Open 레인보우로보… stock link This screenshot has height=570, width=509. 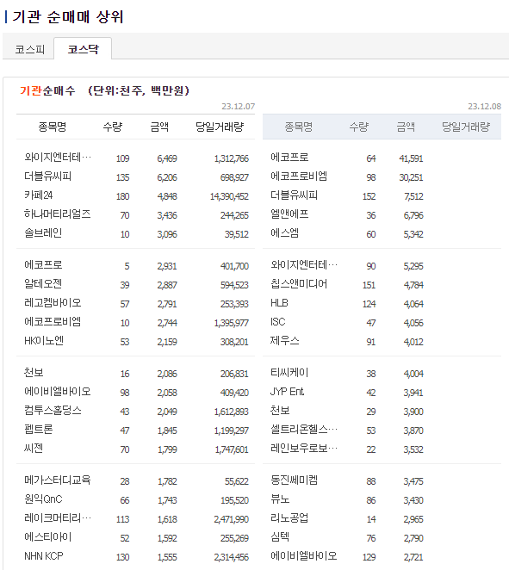(x=303, y=449)
